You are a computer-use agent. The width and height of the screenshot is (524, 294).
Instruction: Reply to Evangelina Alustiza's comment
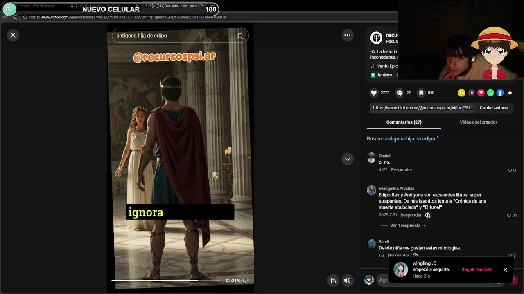(x=411, y=215)
